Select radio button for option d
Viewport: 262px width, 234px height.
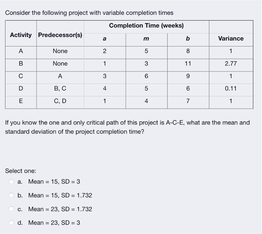11,223
